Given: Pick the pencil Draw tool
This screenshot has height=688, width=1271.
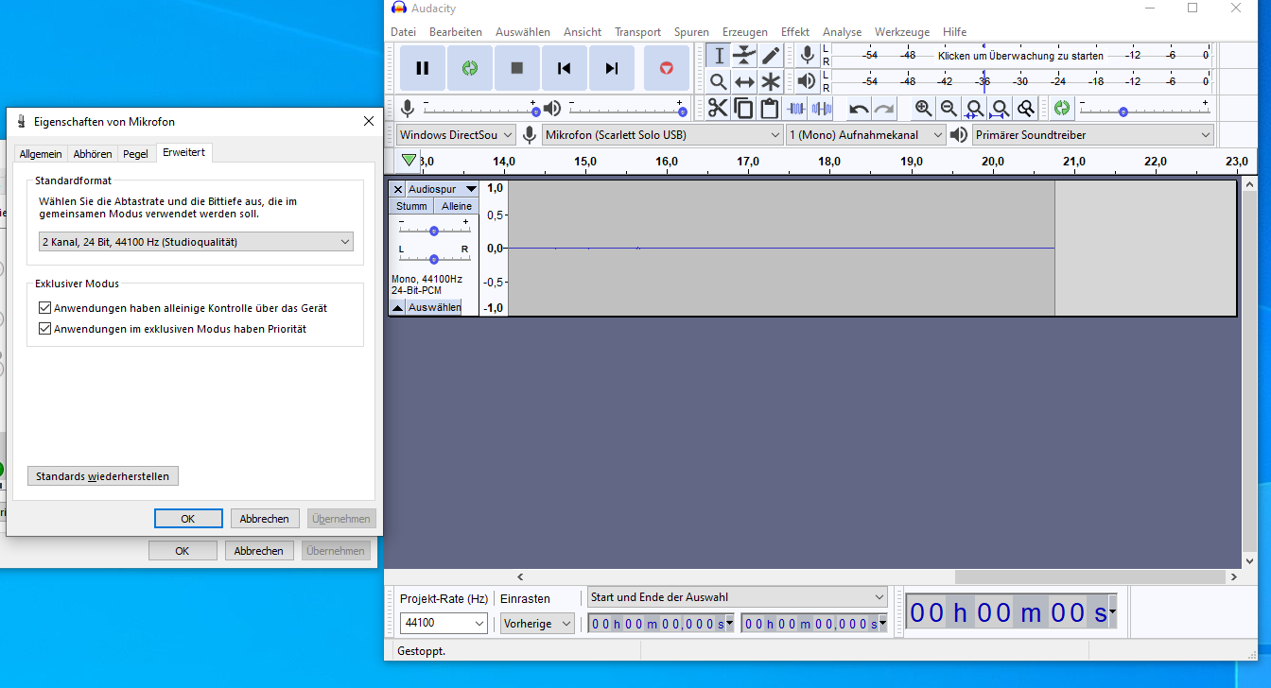Looking at the screenshot, I should 771,56.
